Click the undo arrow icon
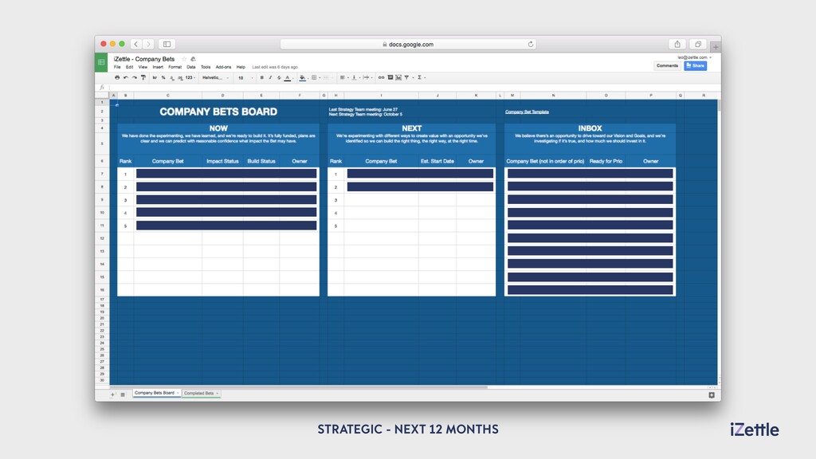This screenshot has width=816, height=459. [x=125, y=77]
